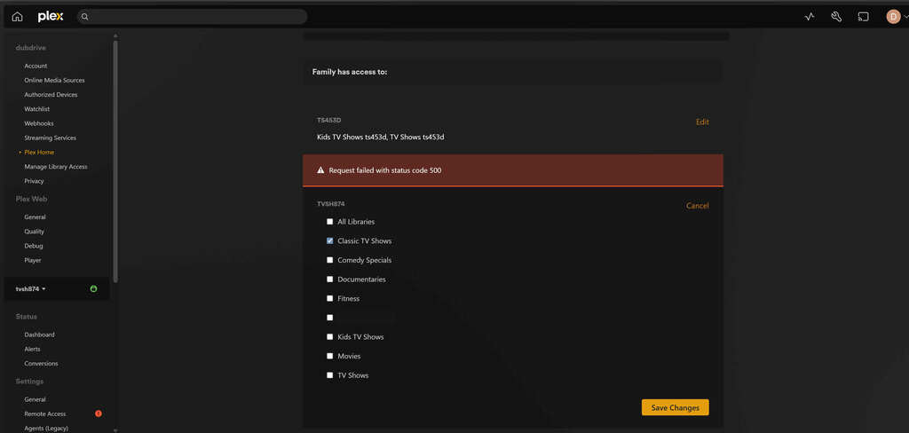Open Agents (Legacy) settings
Screen dimensions: 909x433
(46, 429)
